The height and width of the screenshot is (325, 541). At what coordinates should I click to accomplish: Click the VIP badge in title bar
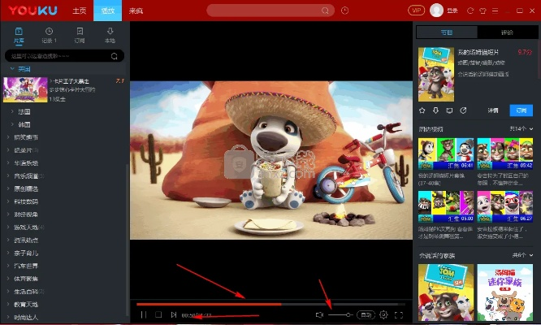click(x=417, y=11)
